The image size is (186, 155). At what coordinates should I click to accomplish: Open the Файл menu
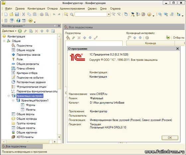click(x=8, y=9)
